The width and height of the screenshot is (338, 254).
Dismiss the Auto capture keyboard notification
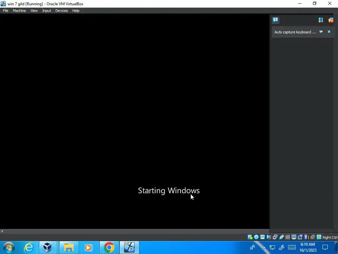[329, 32]
